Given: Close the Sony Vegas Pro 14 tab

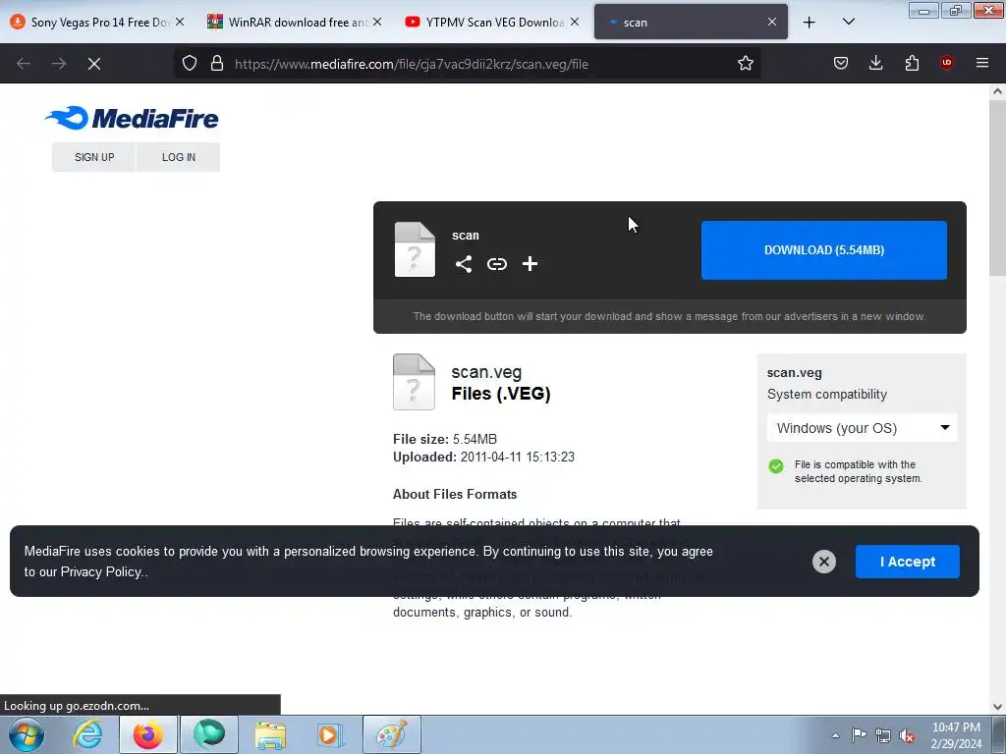Looking at the screenshot, I should (x=180, y=22).
